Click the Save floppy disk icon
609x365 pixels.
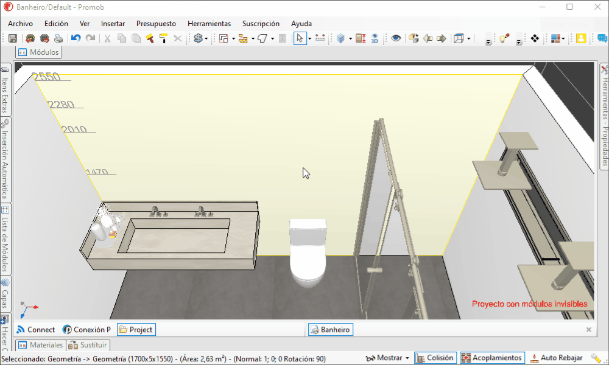point(13,38)
